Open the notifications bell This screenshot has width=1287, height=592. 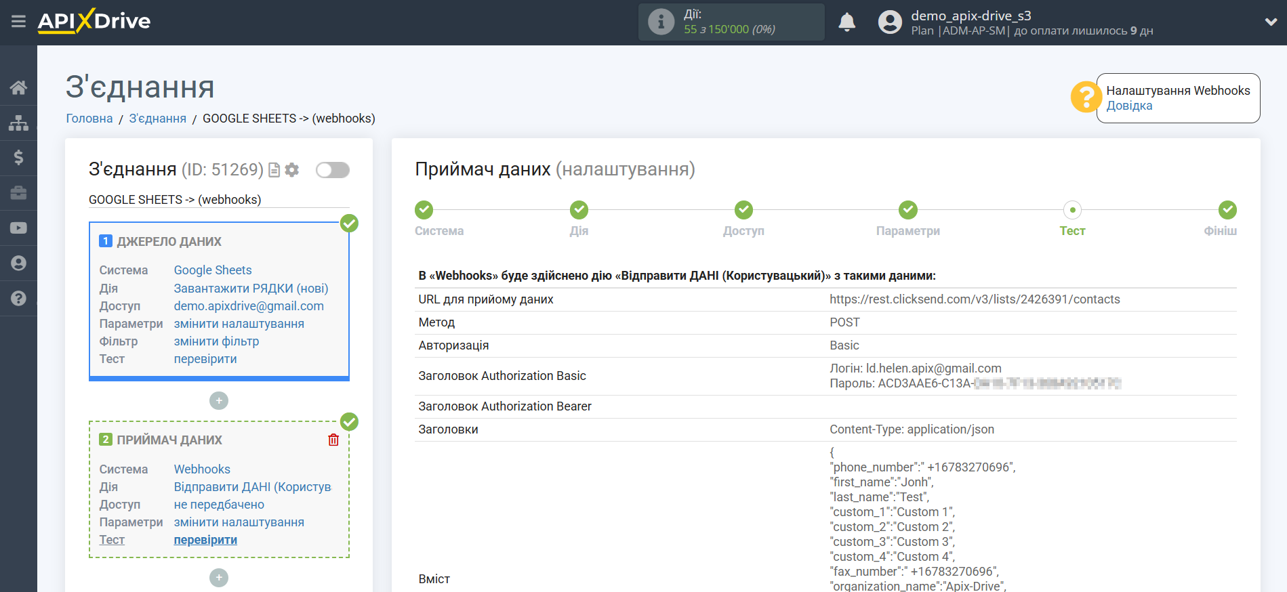tap(846, 22)
